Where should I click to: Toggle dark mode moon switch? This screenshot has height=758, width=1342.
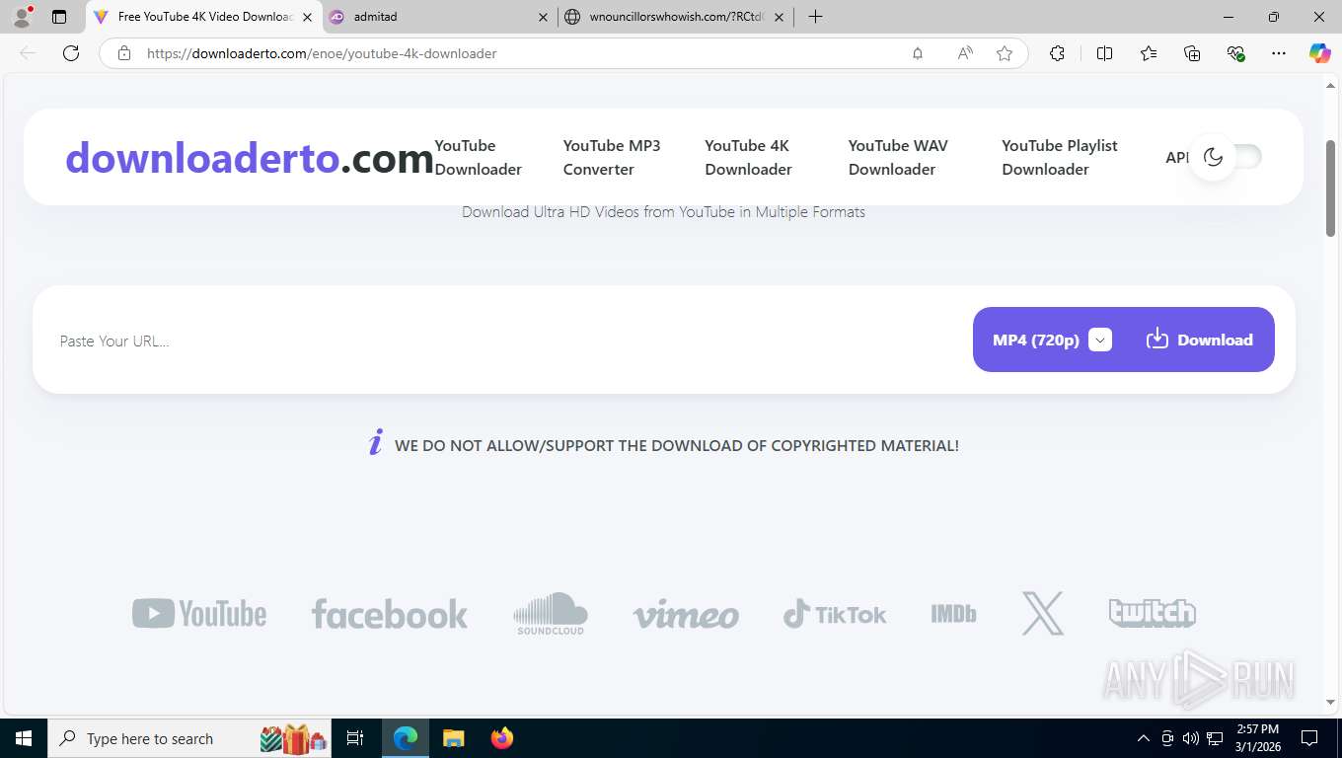[x=1224, y=156]
